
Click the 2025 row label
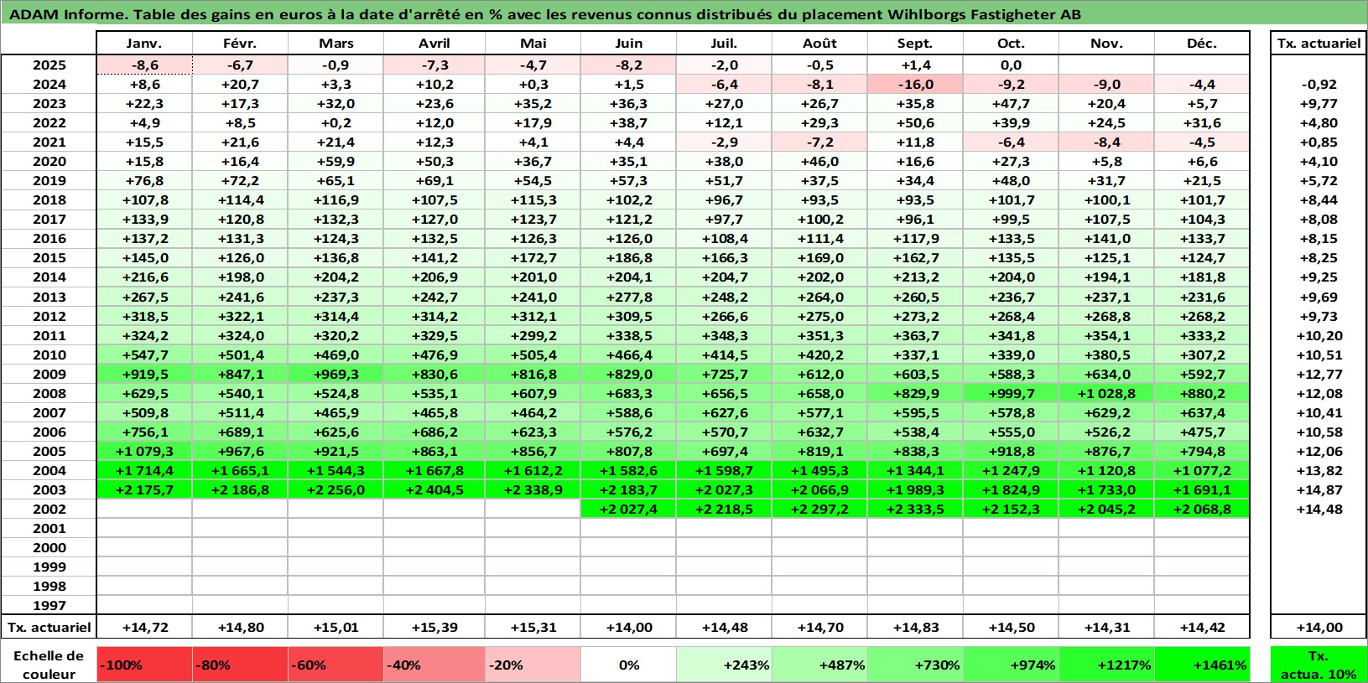[49, 65]
